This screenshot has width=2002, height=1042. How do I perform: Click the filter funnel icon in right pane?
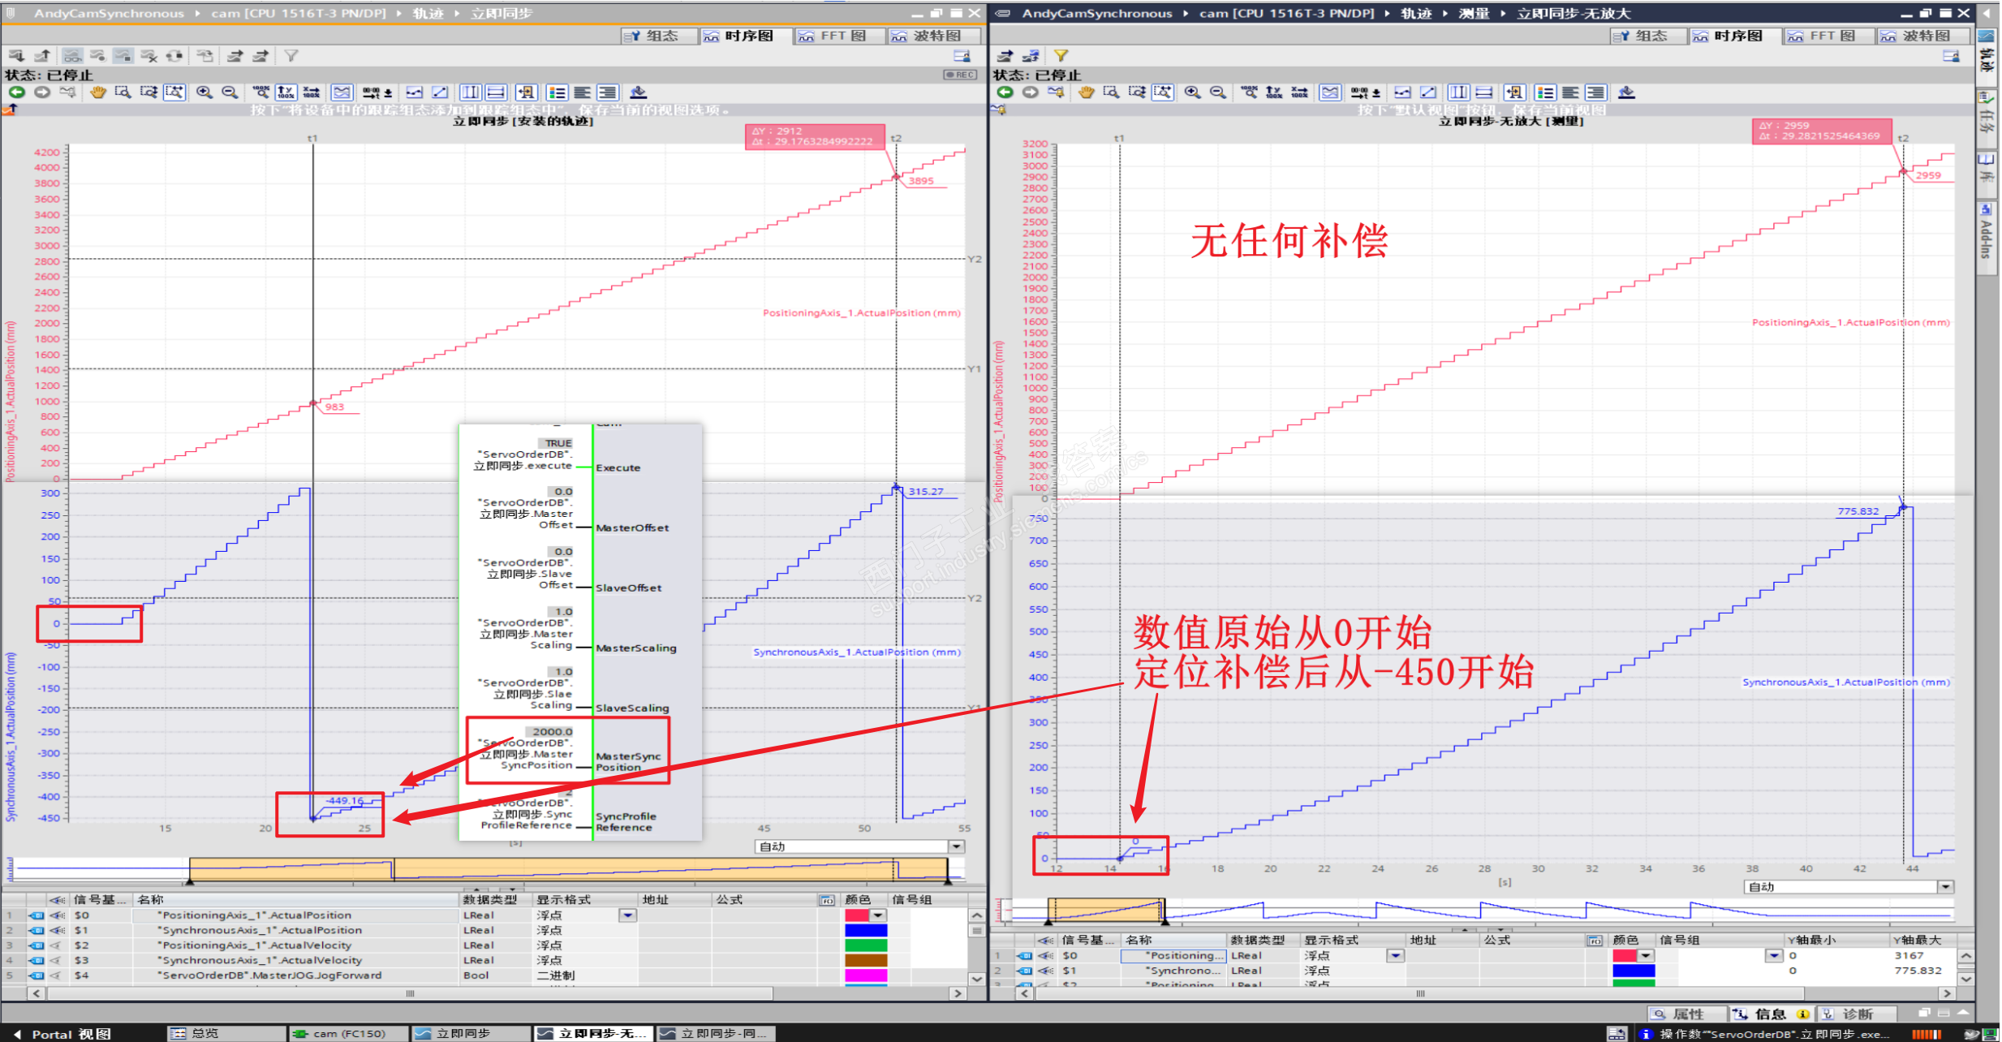click(x=1061, y=56)
